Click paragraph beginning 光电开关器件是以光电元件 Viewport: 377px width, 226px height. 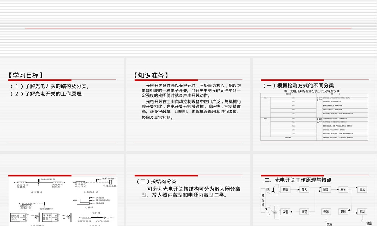[191, 90]
